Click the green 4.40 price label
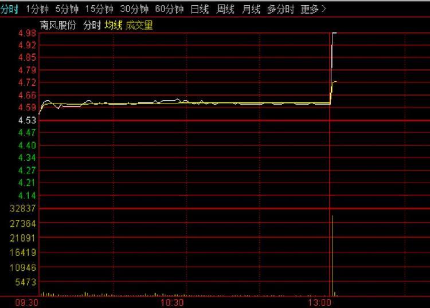430x308 pixels. coord(27,145)
